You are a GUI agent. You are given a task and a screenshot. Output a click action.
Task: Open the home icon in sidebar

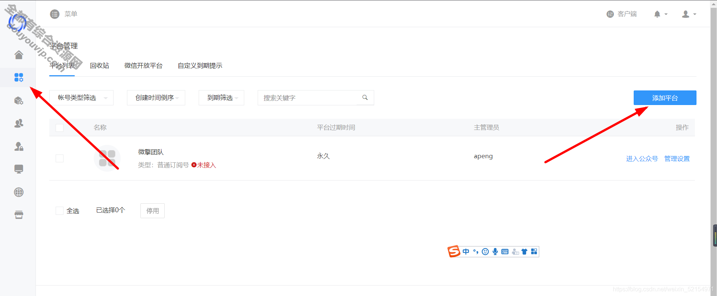[x=19, y=55]
